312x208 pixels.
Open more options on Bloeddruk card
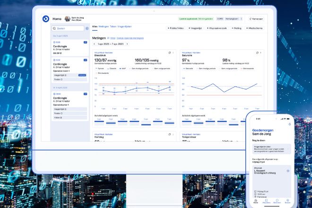[x=173, y=52]
